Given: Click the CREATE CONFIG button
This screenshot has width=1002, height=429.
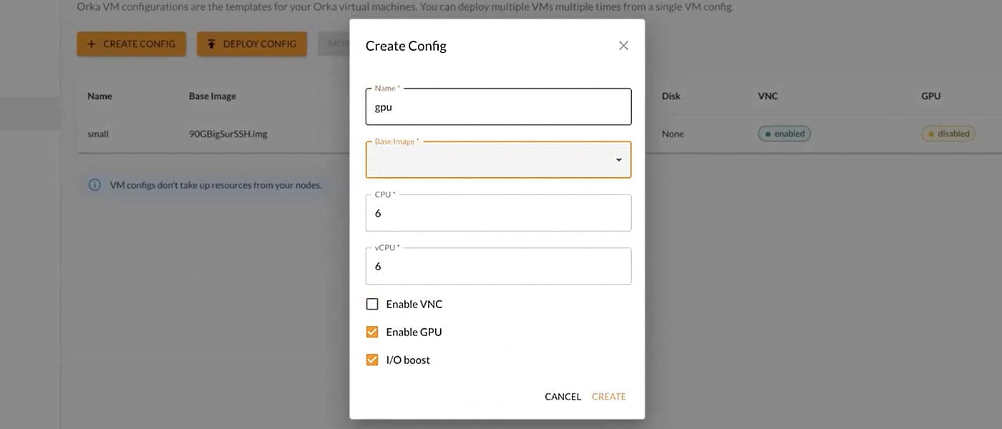Looking at the screenshot, I should coord(131,44).
